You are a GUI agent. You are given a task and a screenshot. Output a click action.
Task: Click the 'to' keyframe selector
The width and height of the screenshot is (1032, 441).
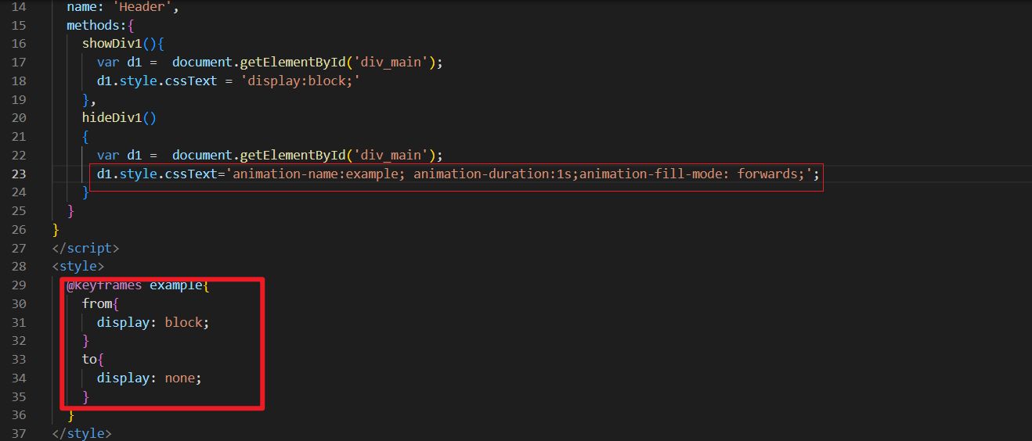point(89,359)
